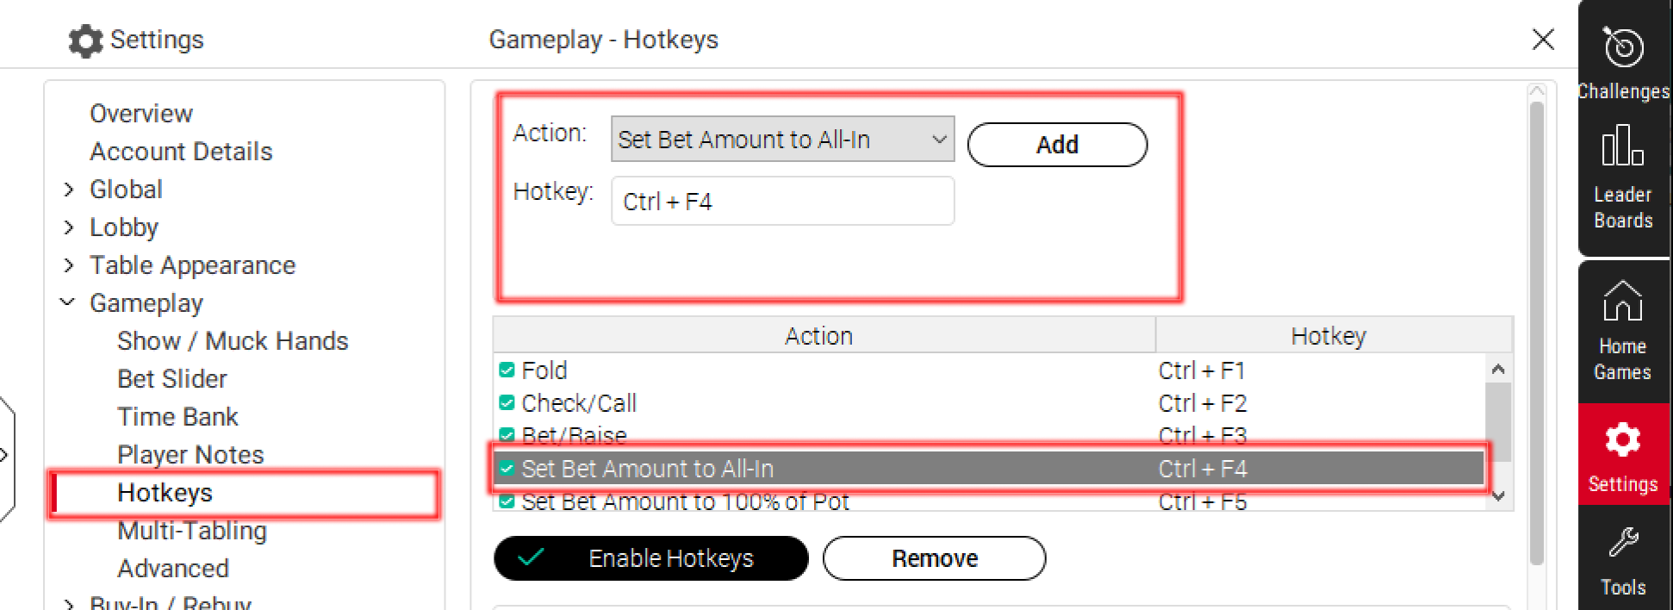
Task: Select Bet Slider in the sidebar
Action: click(x=172, y=379)
